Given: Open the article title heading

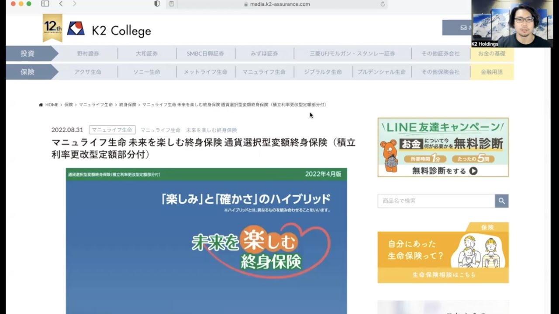Looking at the screenshot, I should [x=204, y=148].
